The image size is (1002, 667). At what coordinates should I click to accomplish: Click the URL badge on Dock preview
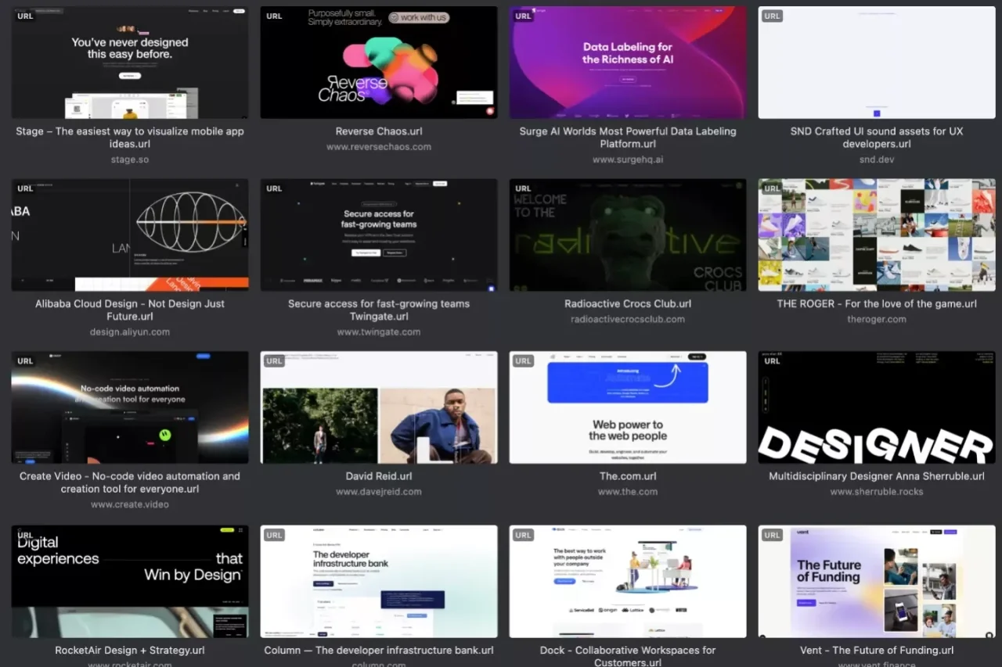click(x=523, y=535)
